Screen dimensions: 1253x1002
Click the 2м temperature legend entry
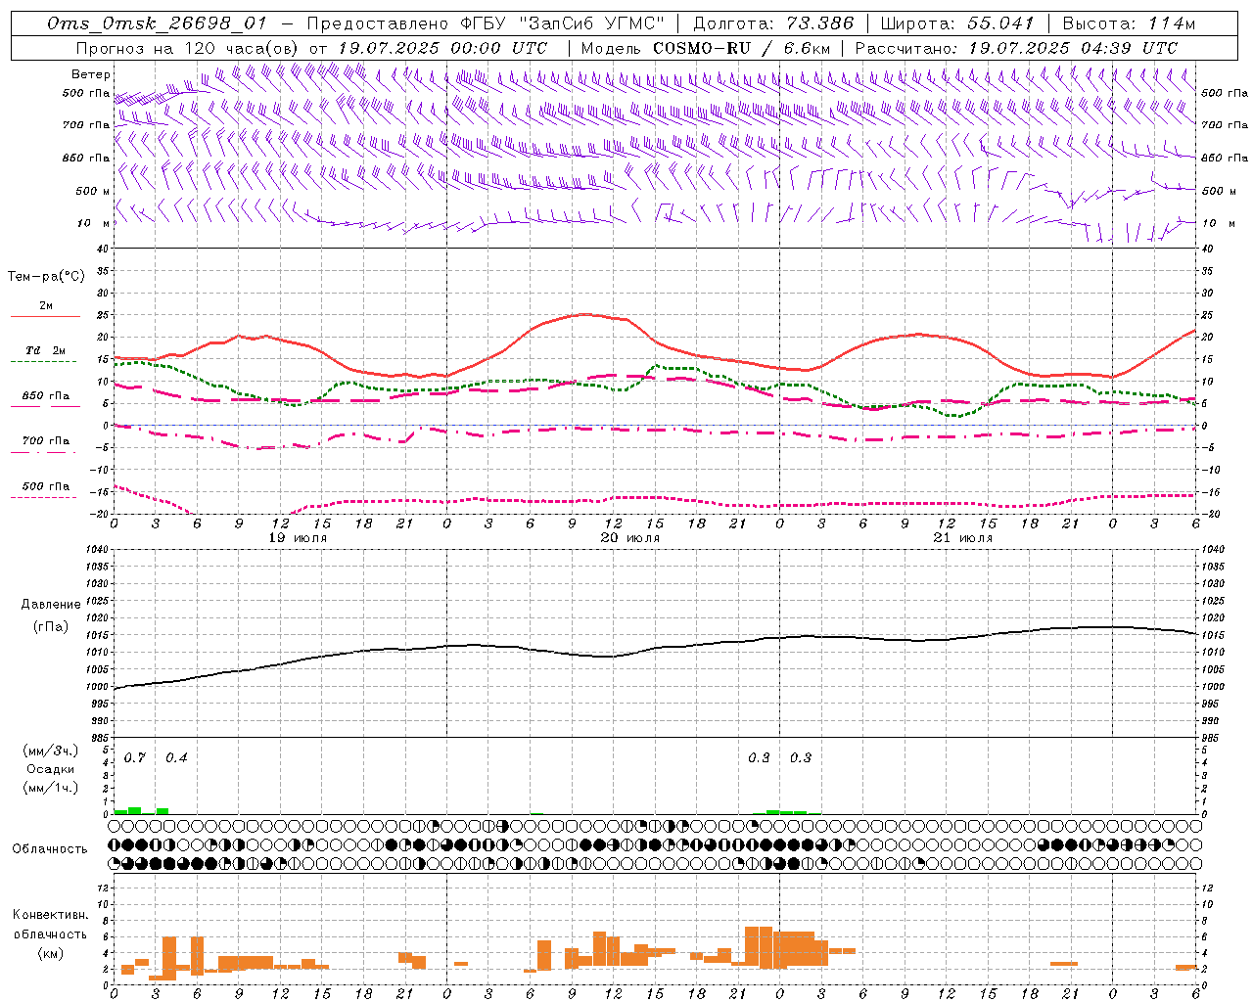tap(46, 306)
